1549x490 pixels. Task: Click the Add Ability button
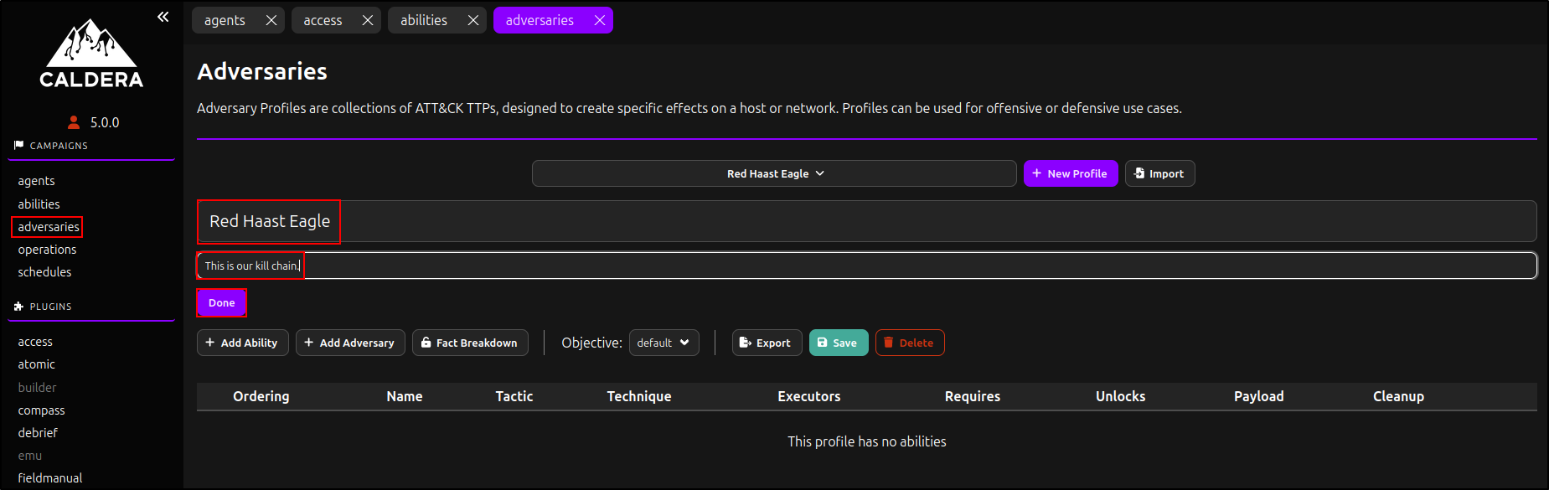pyautogui.click(x=242, y=343)
